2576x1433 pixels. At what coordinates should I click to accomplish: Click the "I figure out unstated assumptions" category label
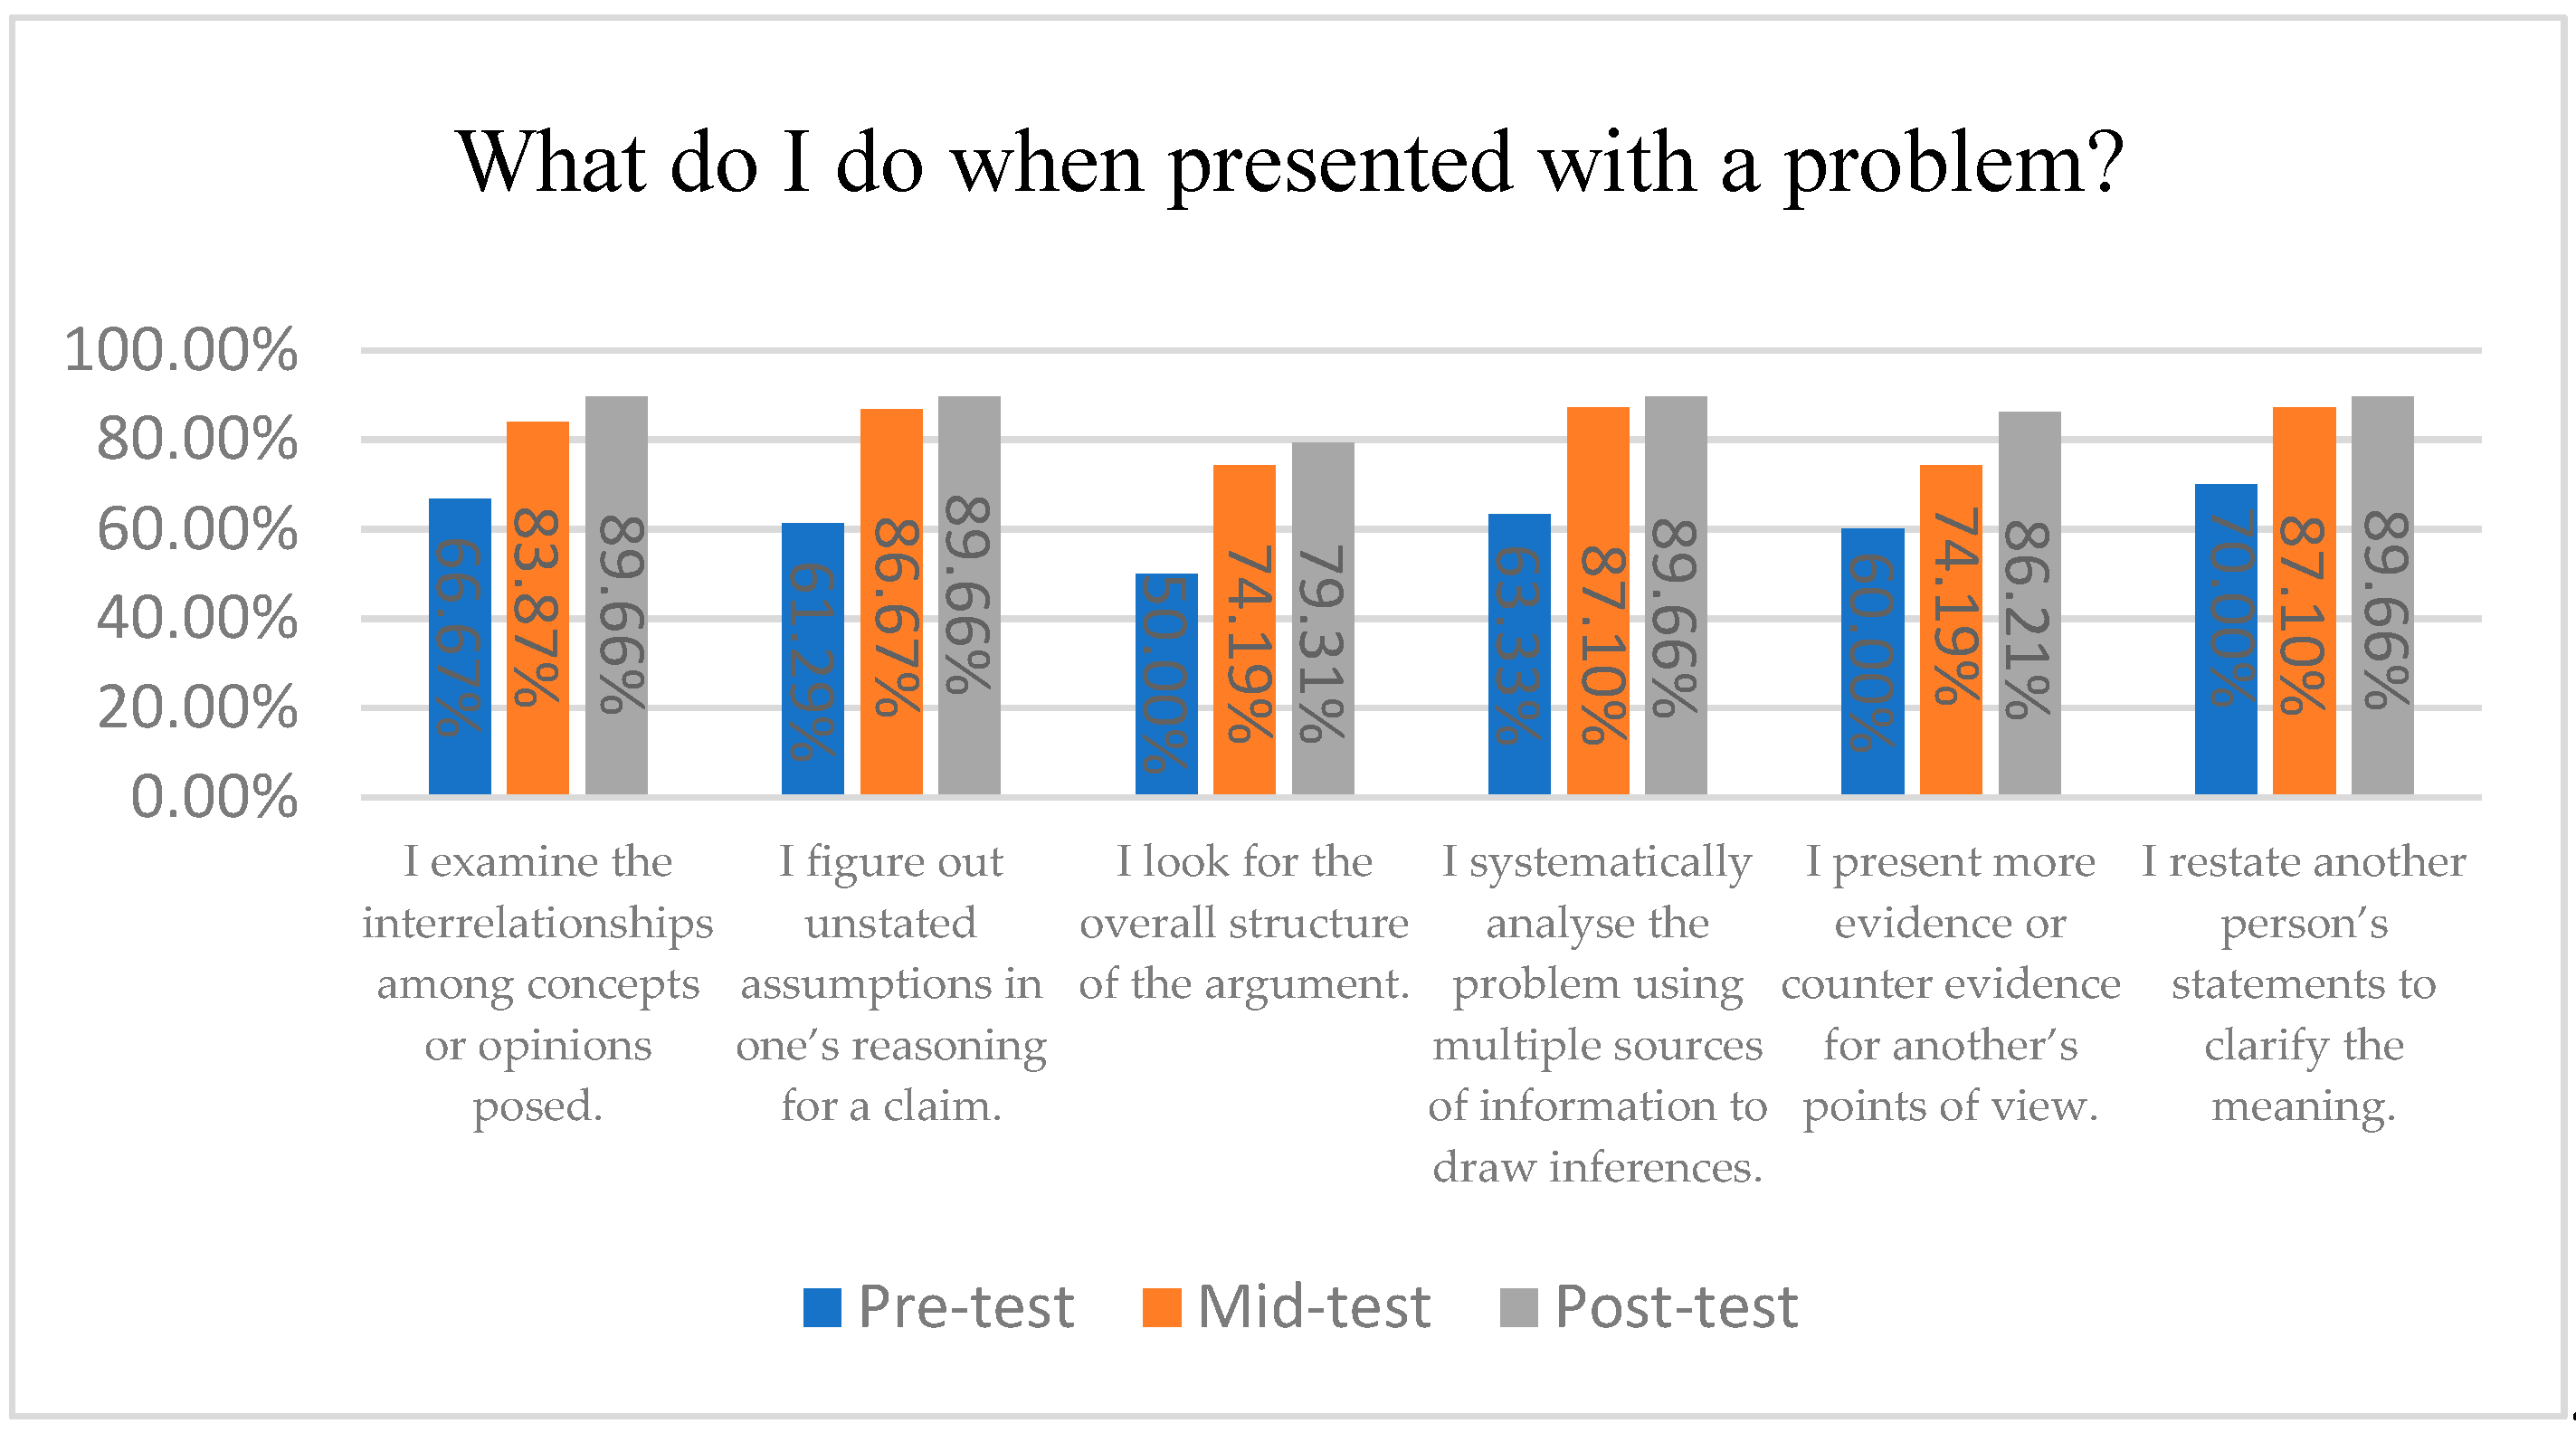891,984
